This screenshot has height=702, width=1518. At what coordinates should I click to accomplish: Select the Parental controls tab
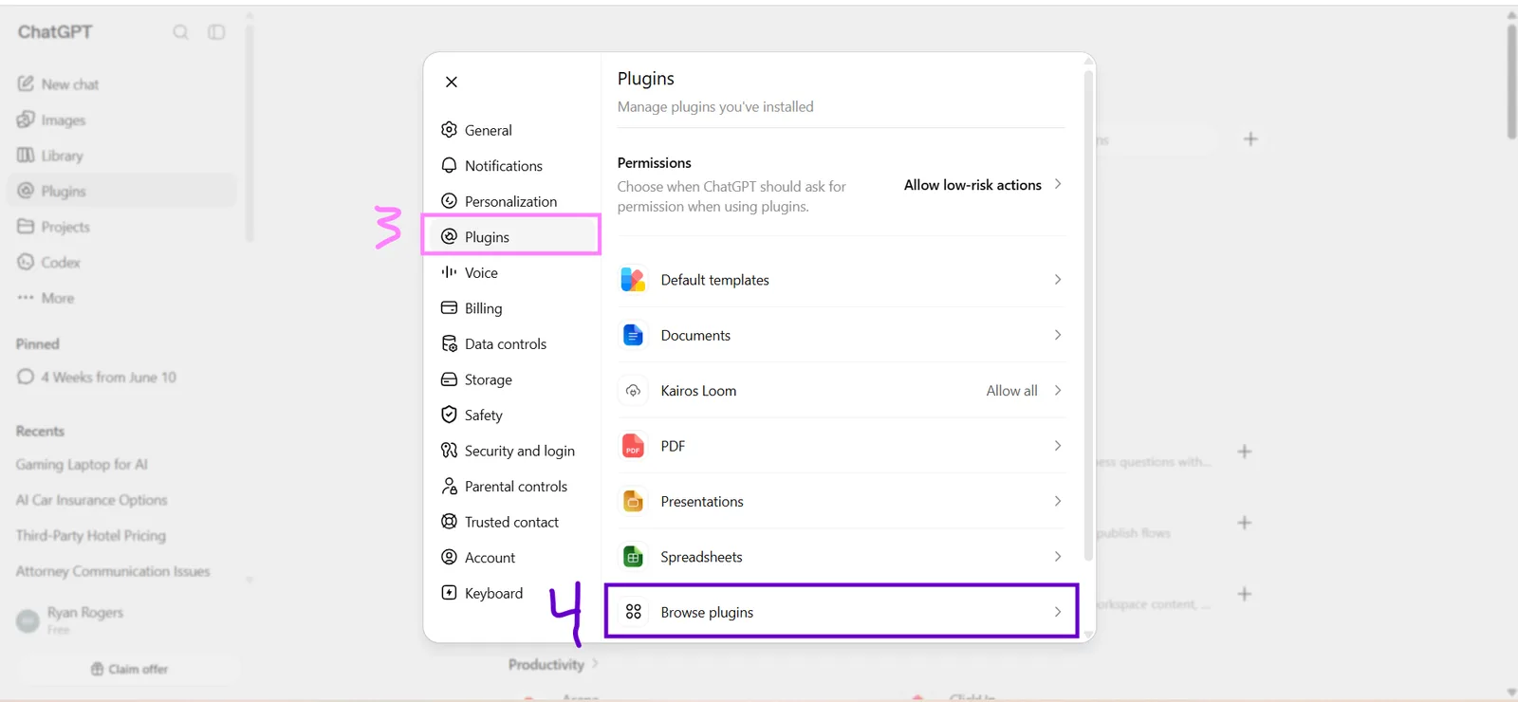(x=512, y=486)
